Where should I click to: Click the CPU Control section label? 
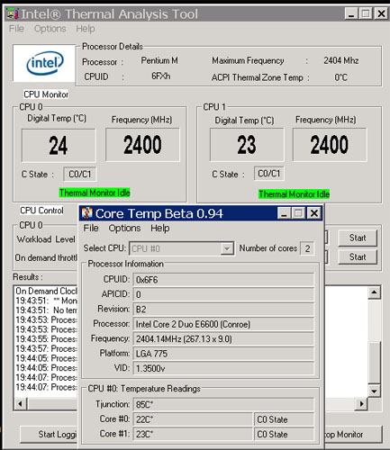41,211
